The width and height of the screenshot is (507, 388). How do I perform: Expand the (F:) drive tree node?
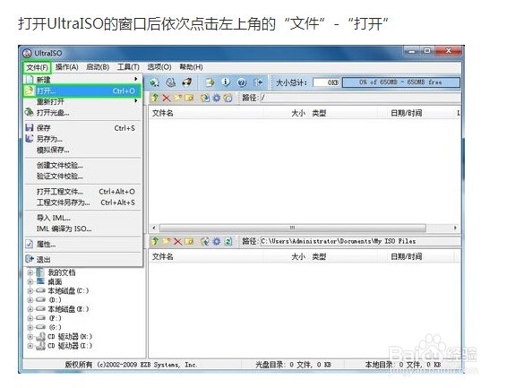click(30, 318)
